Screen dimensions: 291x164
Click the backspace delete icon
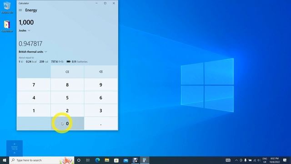pyautogui.click(x=101, y=72)
